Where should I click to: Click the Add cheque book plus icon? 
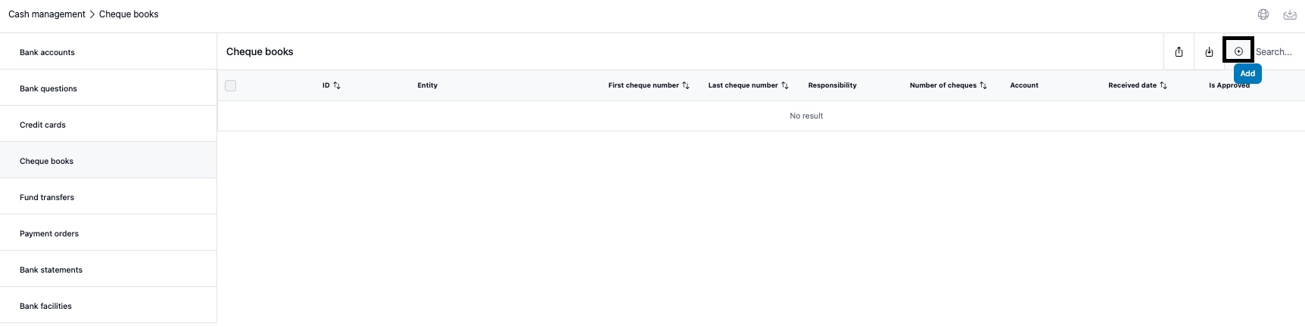tap(1238, 51)
